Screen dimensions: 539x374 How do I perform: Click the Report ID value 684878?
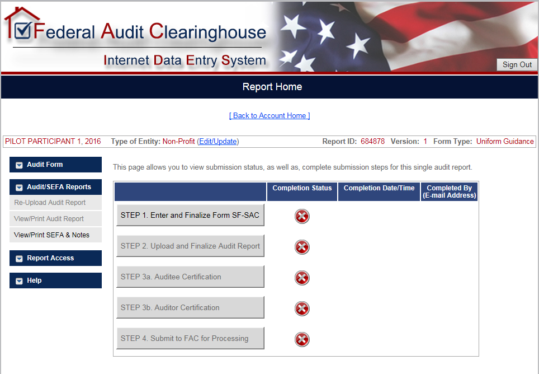(x=372, y=142)
